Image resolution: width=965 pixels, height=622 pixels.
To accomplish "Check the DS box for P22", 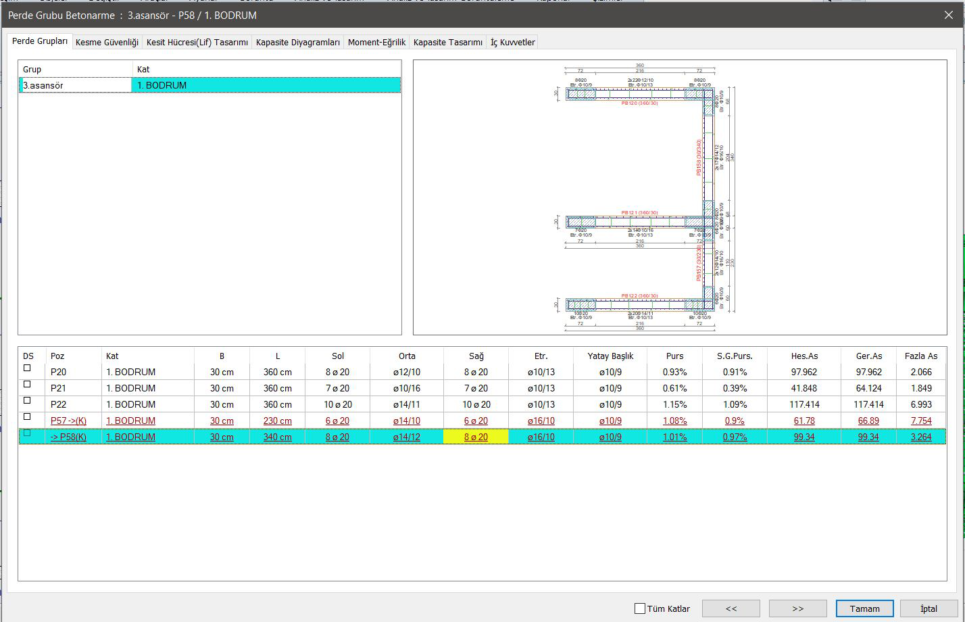I will pos(27,400).
